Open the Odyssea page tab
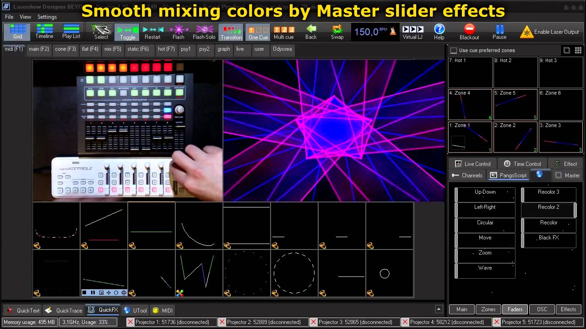 click(x=282, y=49)
